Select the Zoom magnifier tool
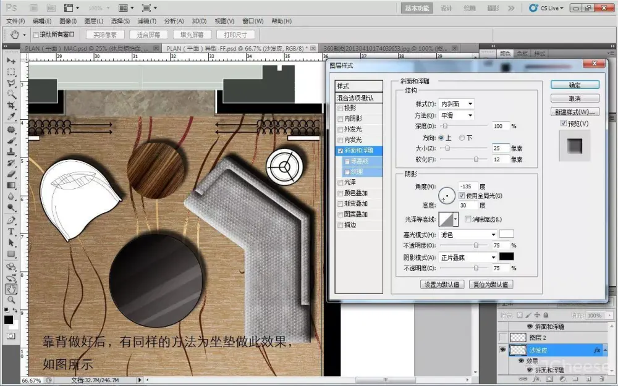The image size is (618, 386). [x=11, y=300]
